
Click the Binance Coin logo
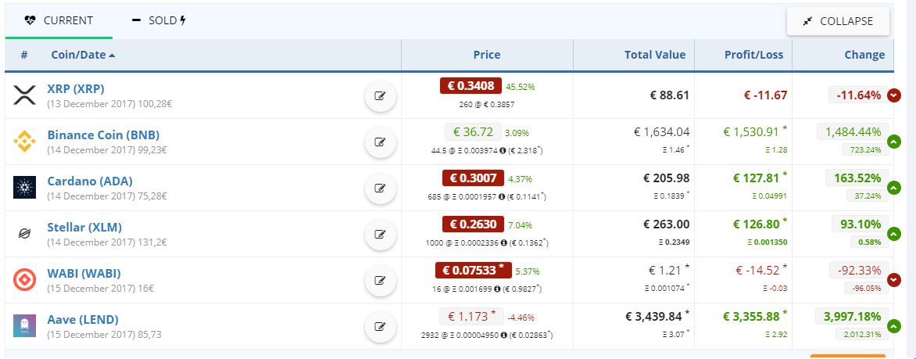click(24, 141)
